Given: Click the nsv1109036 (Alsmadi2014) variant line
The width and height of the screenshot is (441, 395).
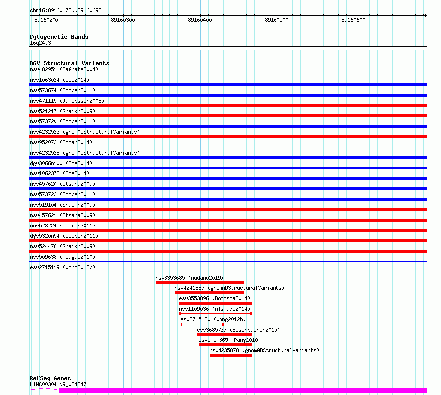Looking at the screenshot, I should (x=216, y=314).
